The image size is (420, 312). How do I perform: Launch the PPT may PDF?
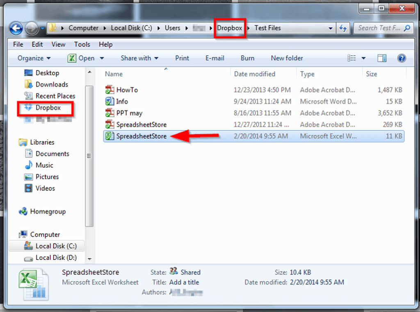[131, 113]
